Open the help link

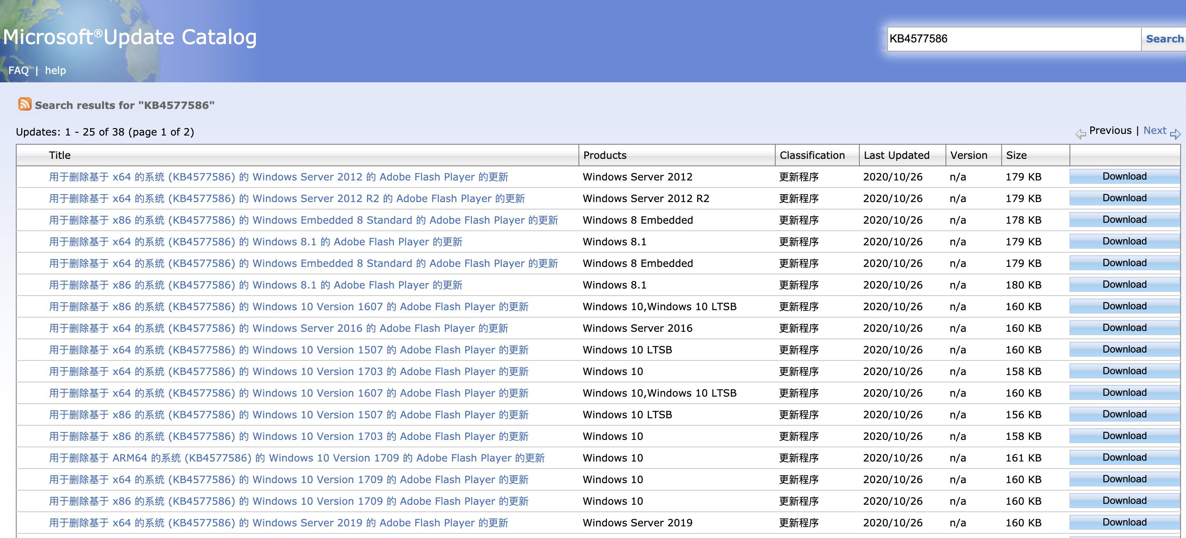[x=55, y=70]
